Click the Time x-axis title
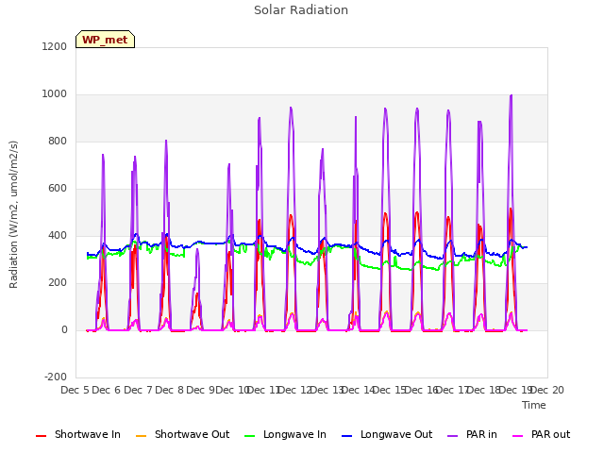This screenshot has width=604, height=453. click(534, 405)
